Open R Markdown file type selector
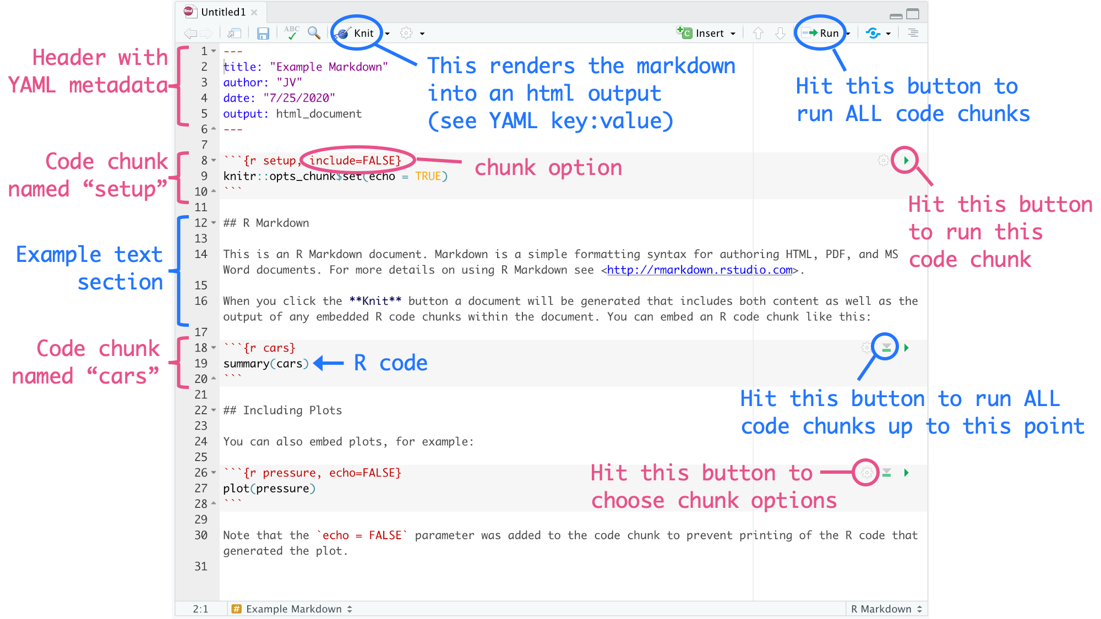Image resolution: width=1101 pixels, height=619 pixels. tap(886, 609)
